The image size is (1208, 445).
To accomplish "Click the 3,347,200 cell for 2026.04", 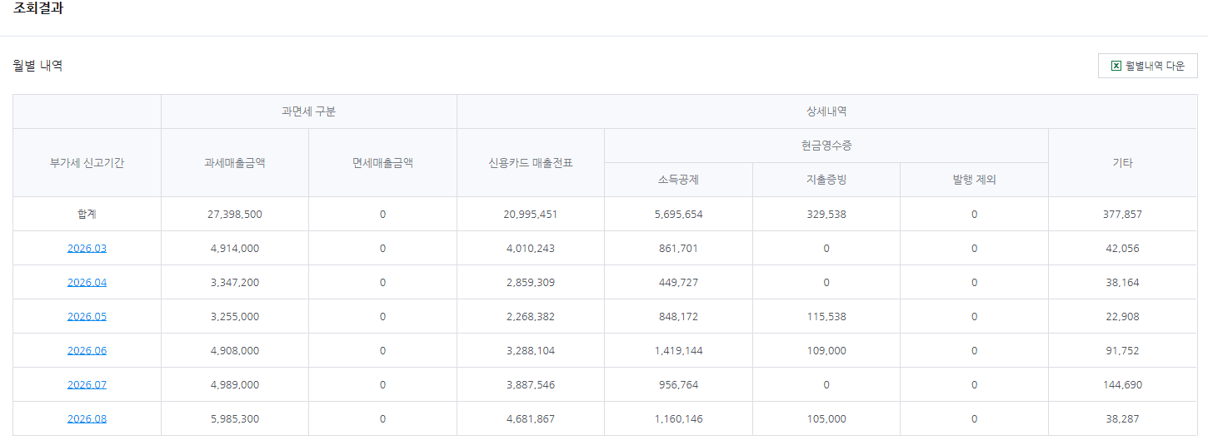I will pyautogui.click(x=235, y=282).
